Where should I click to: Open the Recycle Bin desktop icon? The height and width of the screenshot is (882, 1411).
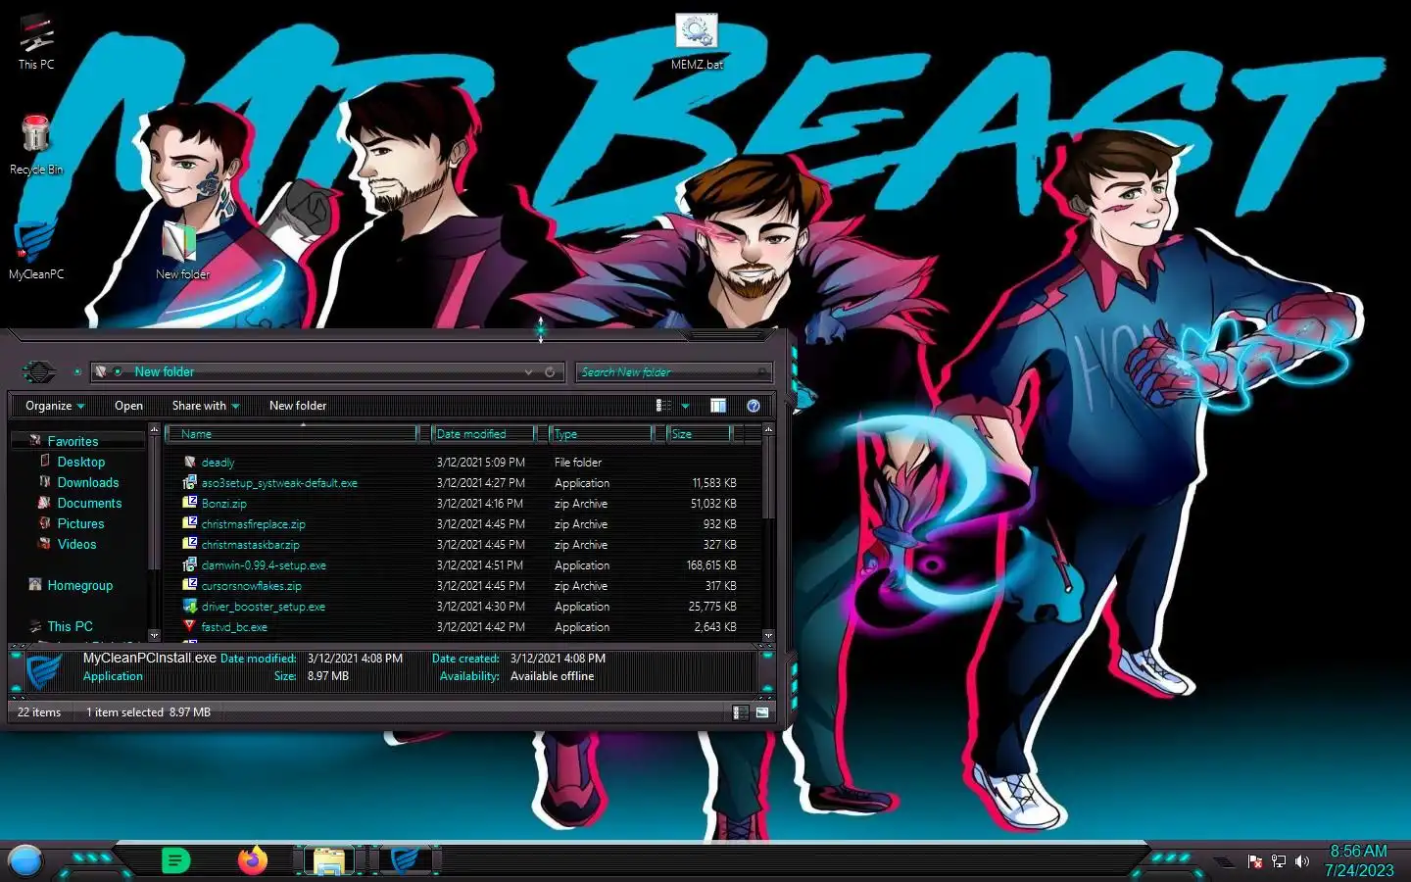click(x=36, y=144)
